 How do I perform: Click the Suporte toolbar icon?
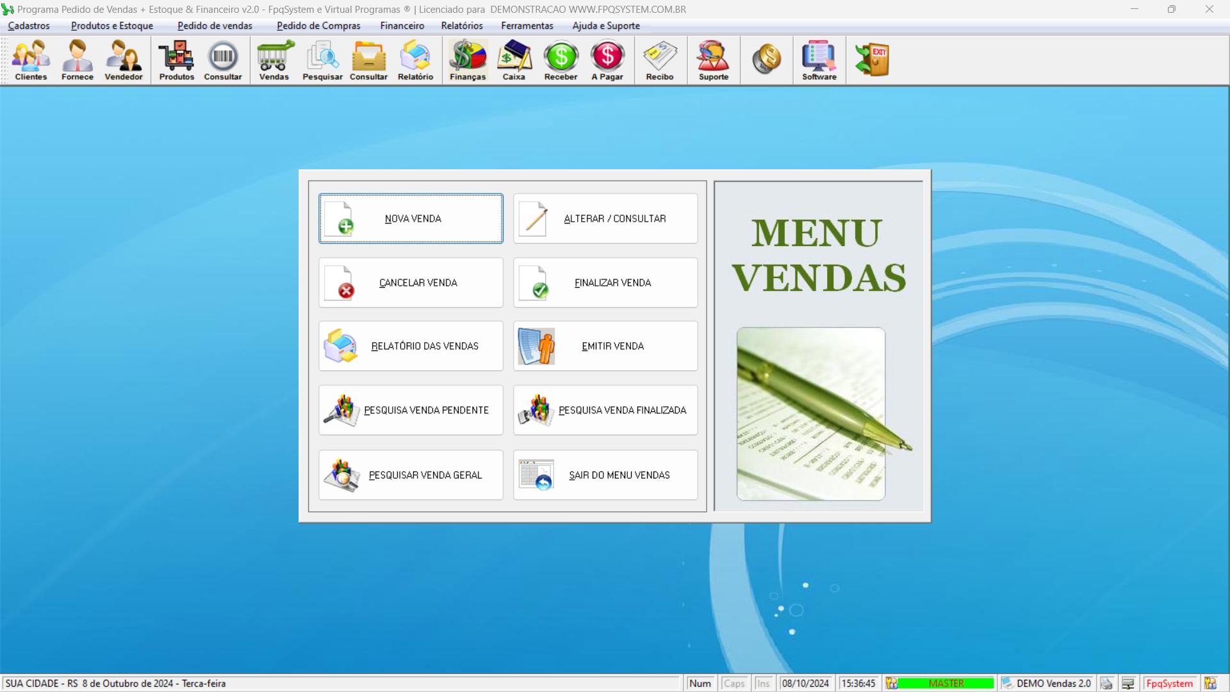click(x=713, y=60)
